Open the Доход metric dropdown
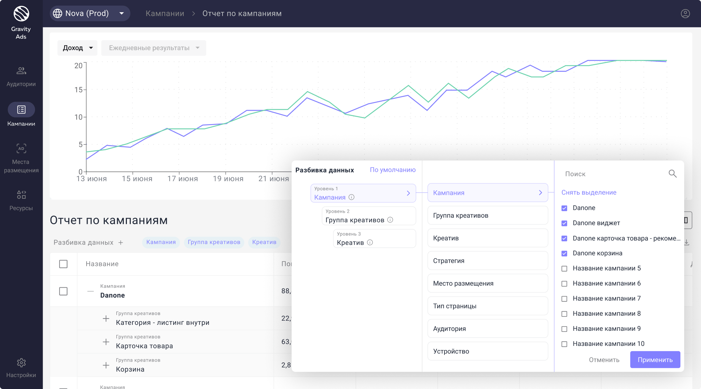The height and width of the screenshot is (389, 701). pos(77,48)
